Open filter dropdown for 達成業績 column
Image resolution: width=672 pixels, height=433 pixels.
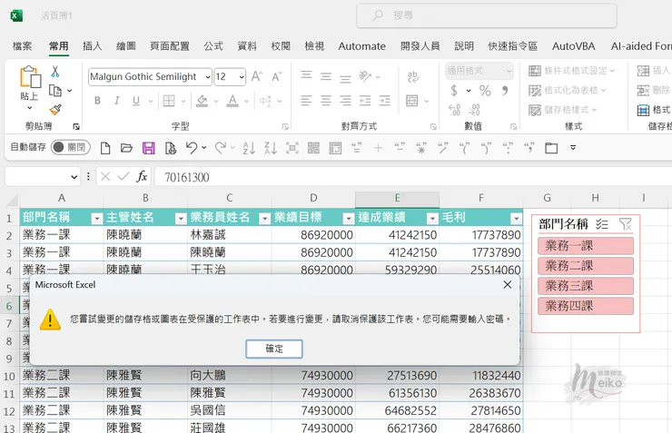pos(432,219)
